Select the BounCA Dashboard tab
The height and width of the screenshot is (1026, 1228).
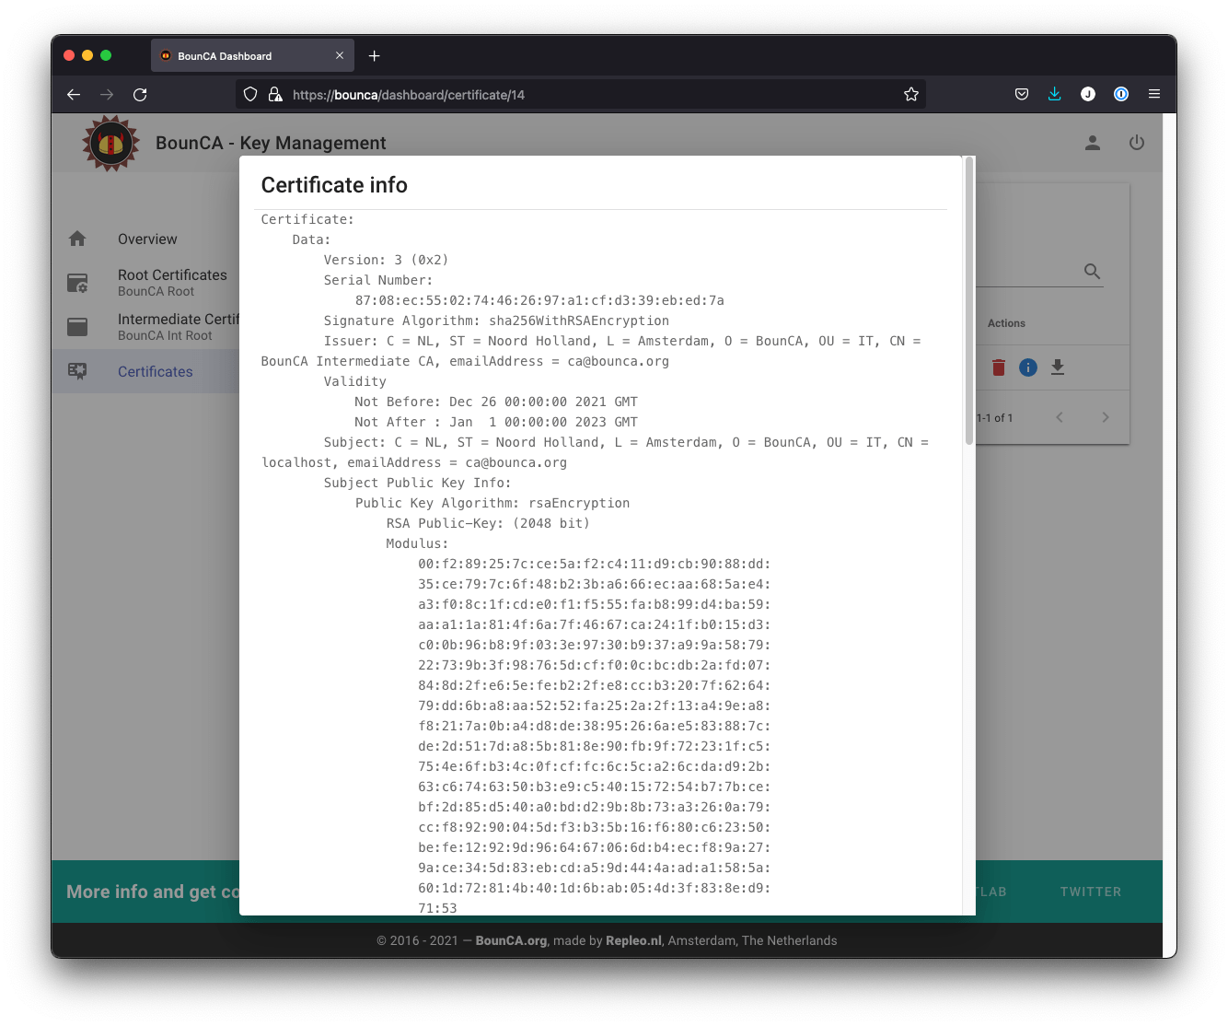(252, 55)
